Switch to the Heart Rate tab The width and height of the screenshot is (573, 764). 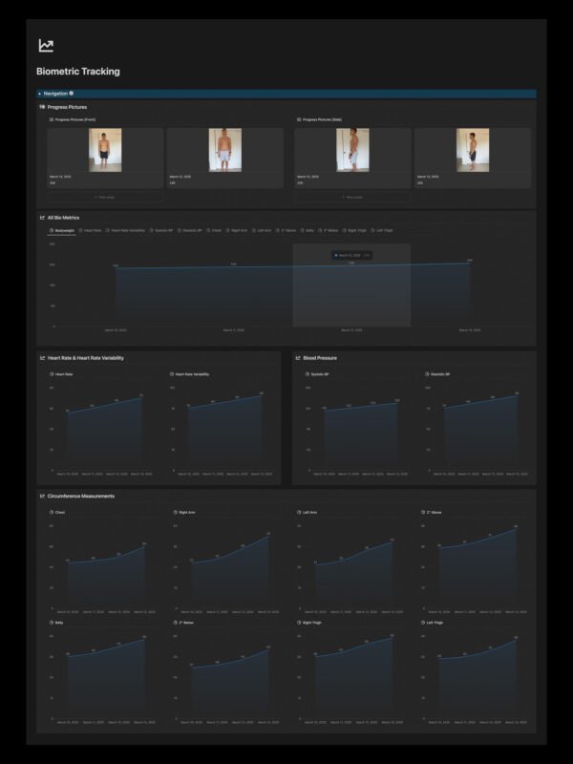click(x=90, y=230)
